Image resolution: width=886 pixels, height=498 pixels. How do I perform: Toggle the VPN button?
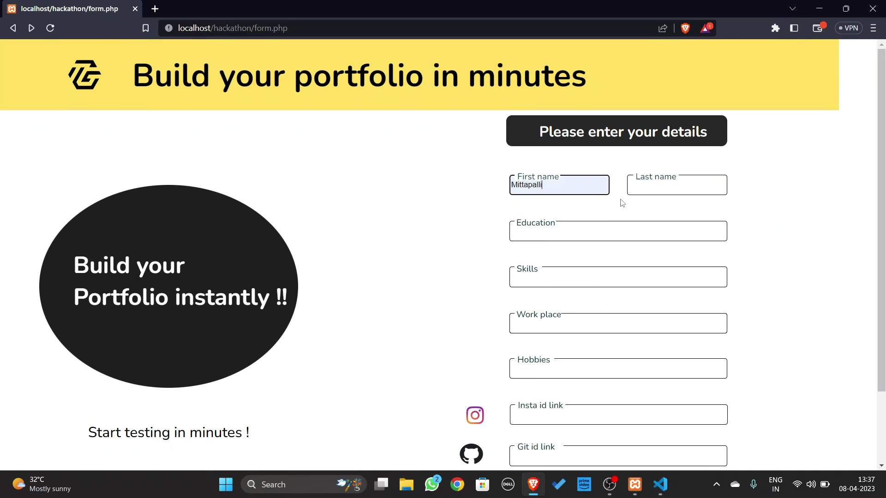click(x=849, y=28)
